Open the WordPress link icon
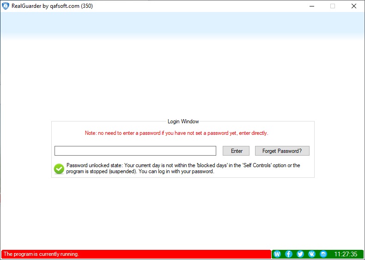Image resolution: width=365 pixels, height=260 pixels. click(x=277, y=254)
